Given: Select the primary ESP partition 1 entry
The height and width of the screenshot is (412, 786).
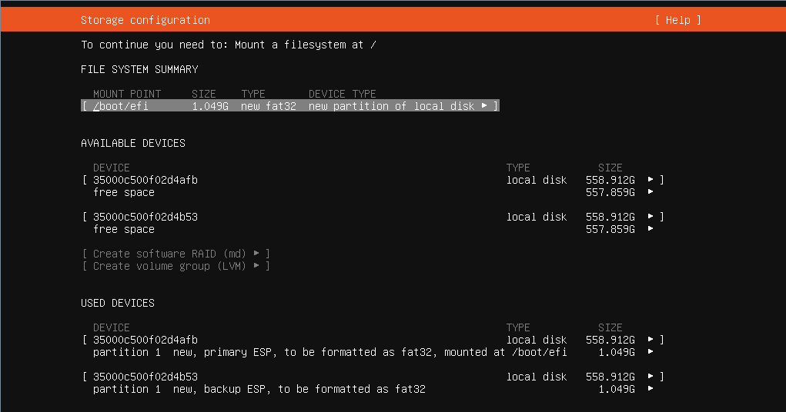Looking at the screenshot, I should pos(329,352).
